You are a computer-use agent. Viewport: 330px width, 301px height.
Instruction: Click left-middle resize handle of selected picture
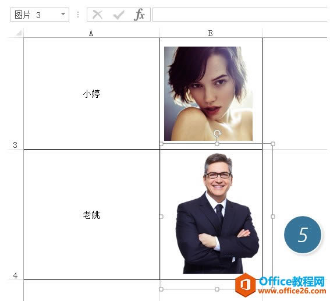click(161, 217)
